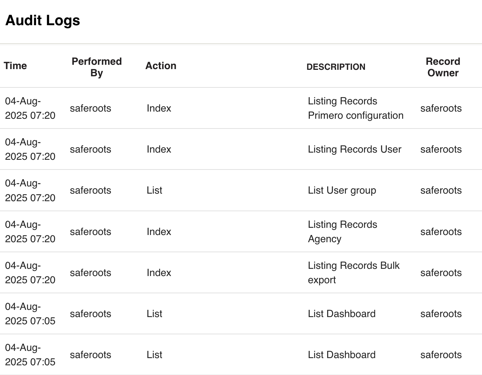This screenshot has height=375, width=482.
Task: Click the Audit Logs page heading
Action: click(x=43, y=21)
